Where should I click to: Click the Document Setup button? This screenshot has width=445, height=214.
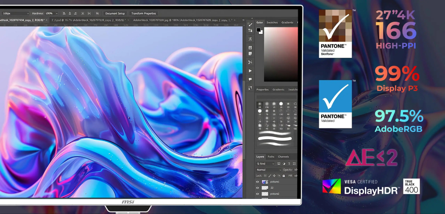click(115, 13)
